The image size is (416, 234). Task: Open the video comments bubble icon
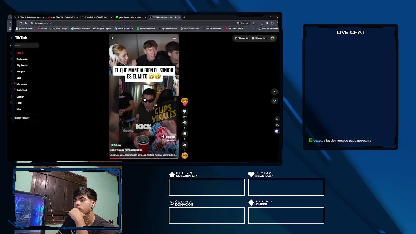pos(185,123)
